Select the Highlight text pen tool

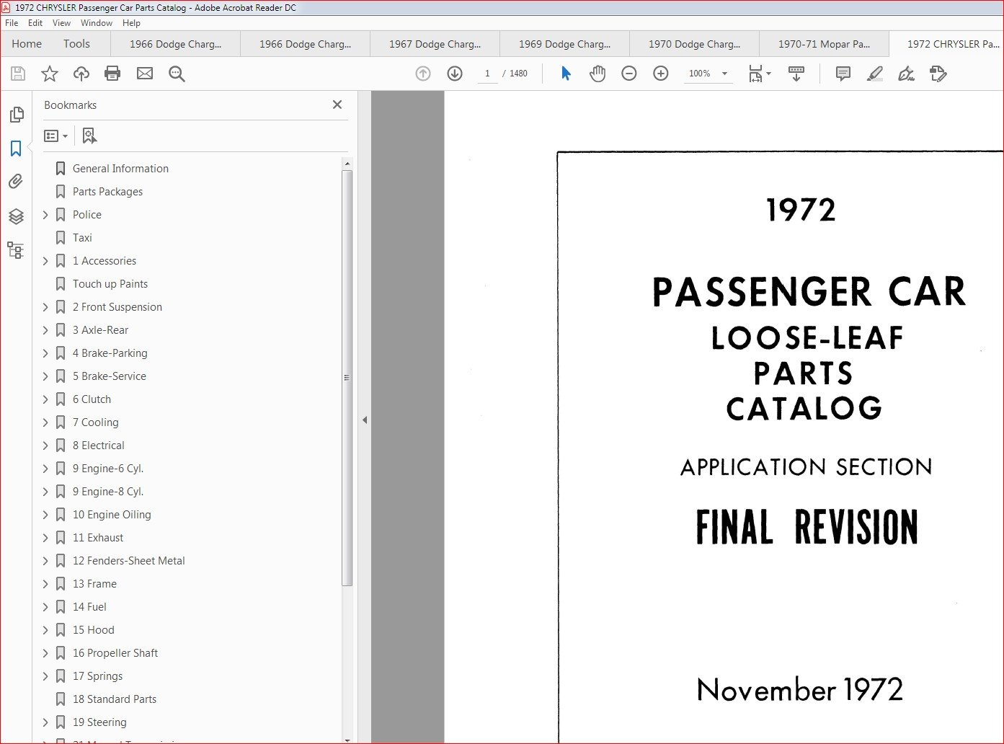click(x=875, y=74)
